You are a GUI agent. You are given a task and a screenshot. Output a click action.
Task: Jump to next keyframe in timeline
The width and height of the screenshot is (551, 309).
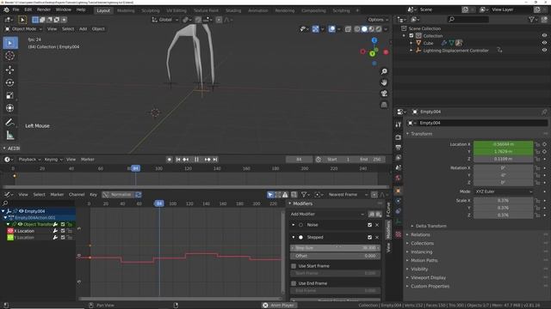pos(207,160)
